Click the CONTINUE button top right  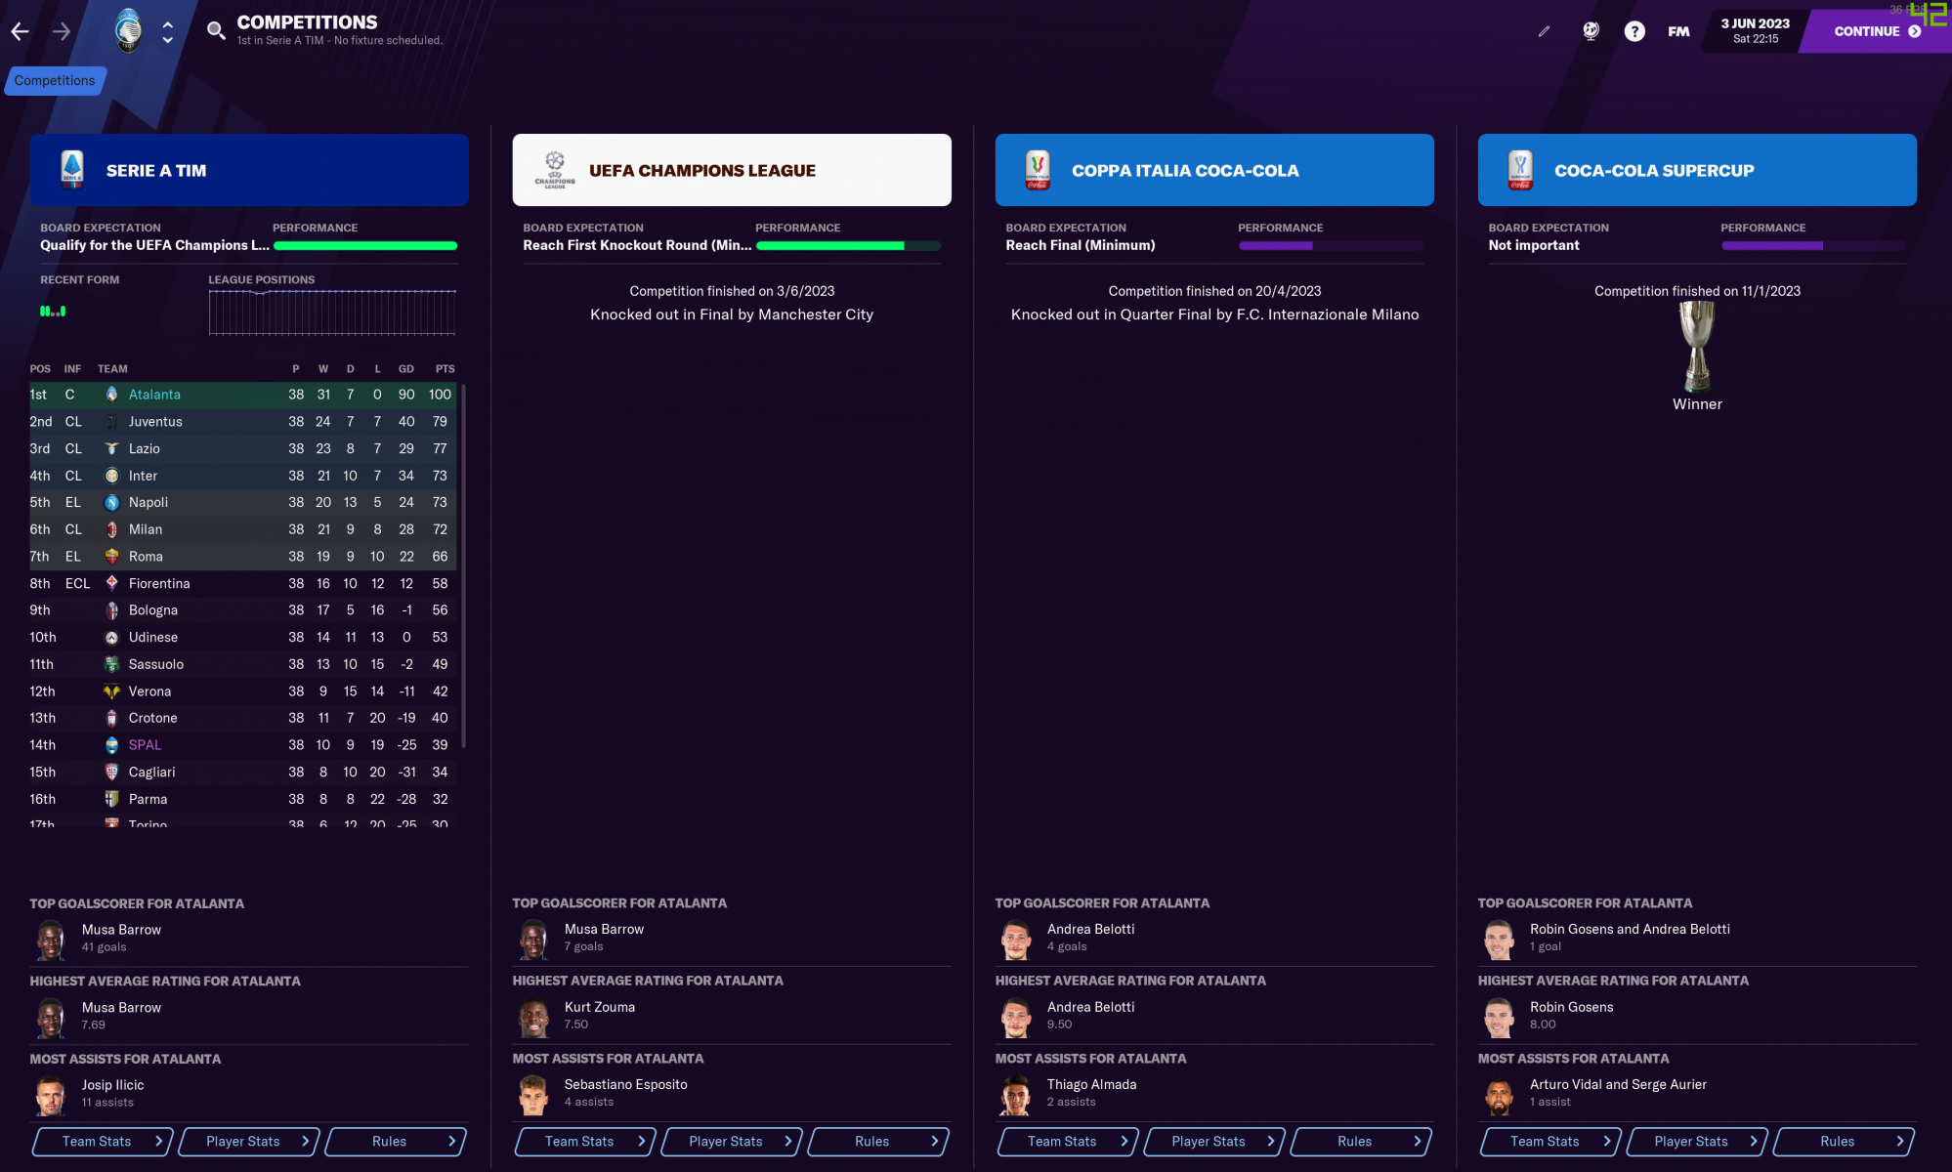(x=1876, y=30)
